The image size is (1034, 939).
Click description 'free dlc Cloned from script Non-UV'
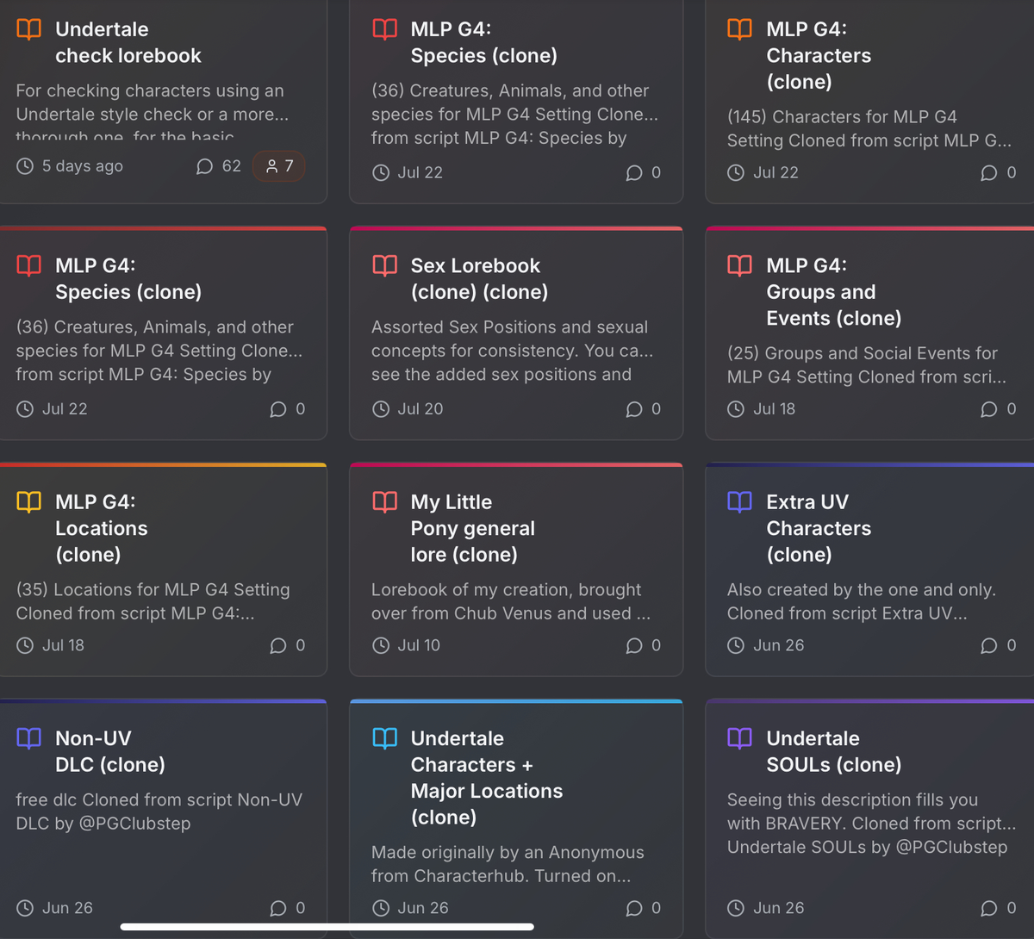click(159, 812)
